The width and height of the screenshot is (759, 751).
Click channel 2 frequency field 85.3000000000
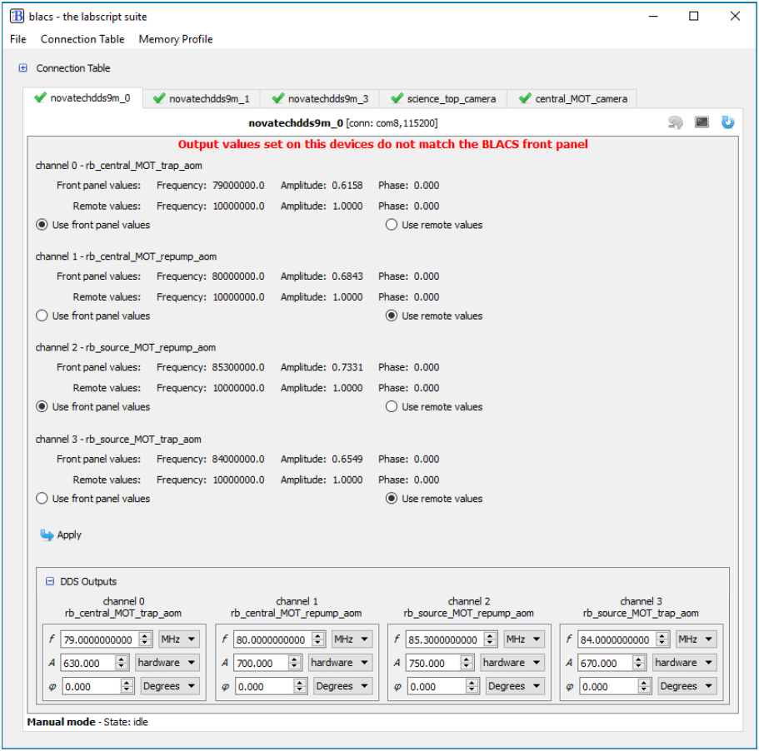pos(444,639)
